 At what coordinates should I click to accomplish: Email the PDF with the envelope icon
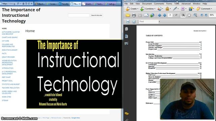pos(146,15)
